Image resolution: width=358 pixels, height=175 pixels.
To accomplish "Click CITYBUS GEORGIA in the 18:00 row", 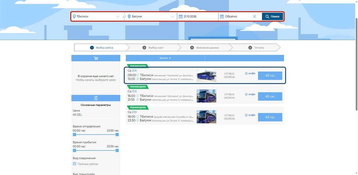I will pos(229,117).
